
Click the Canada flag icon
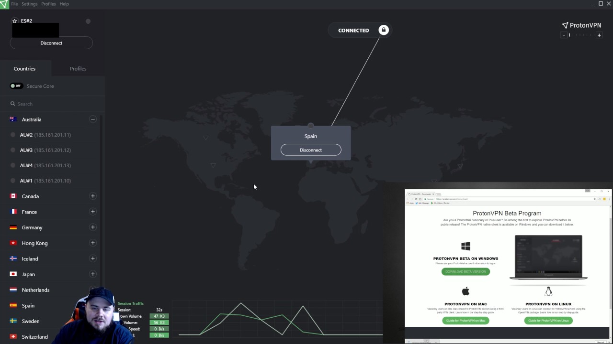(x=13, y=196)
